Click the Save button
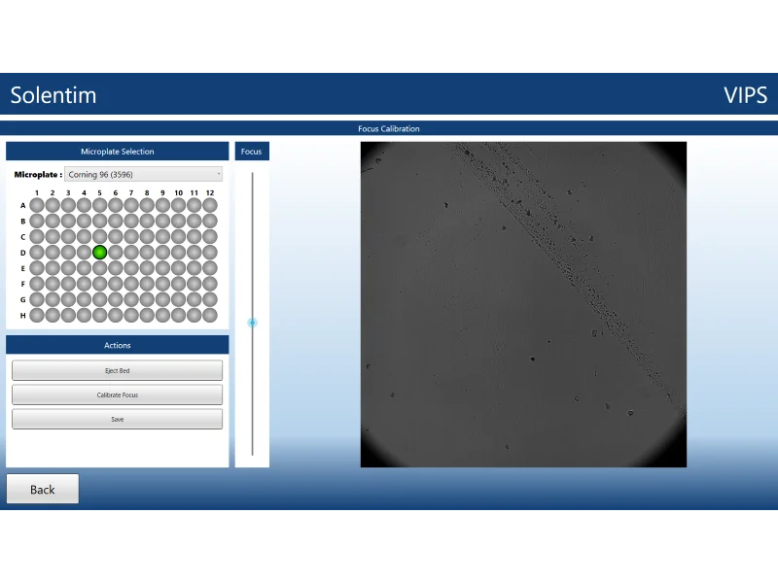The width and height of the screenshot is (778, 583). coord(117,419)
